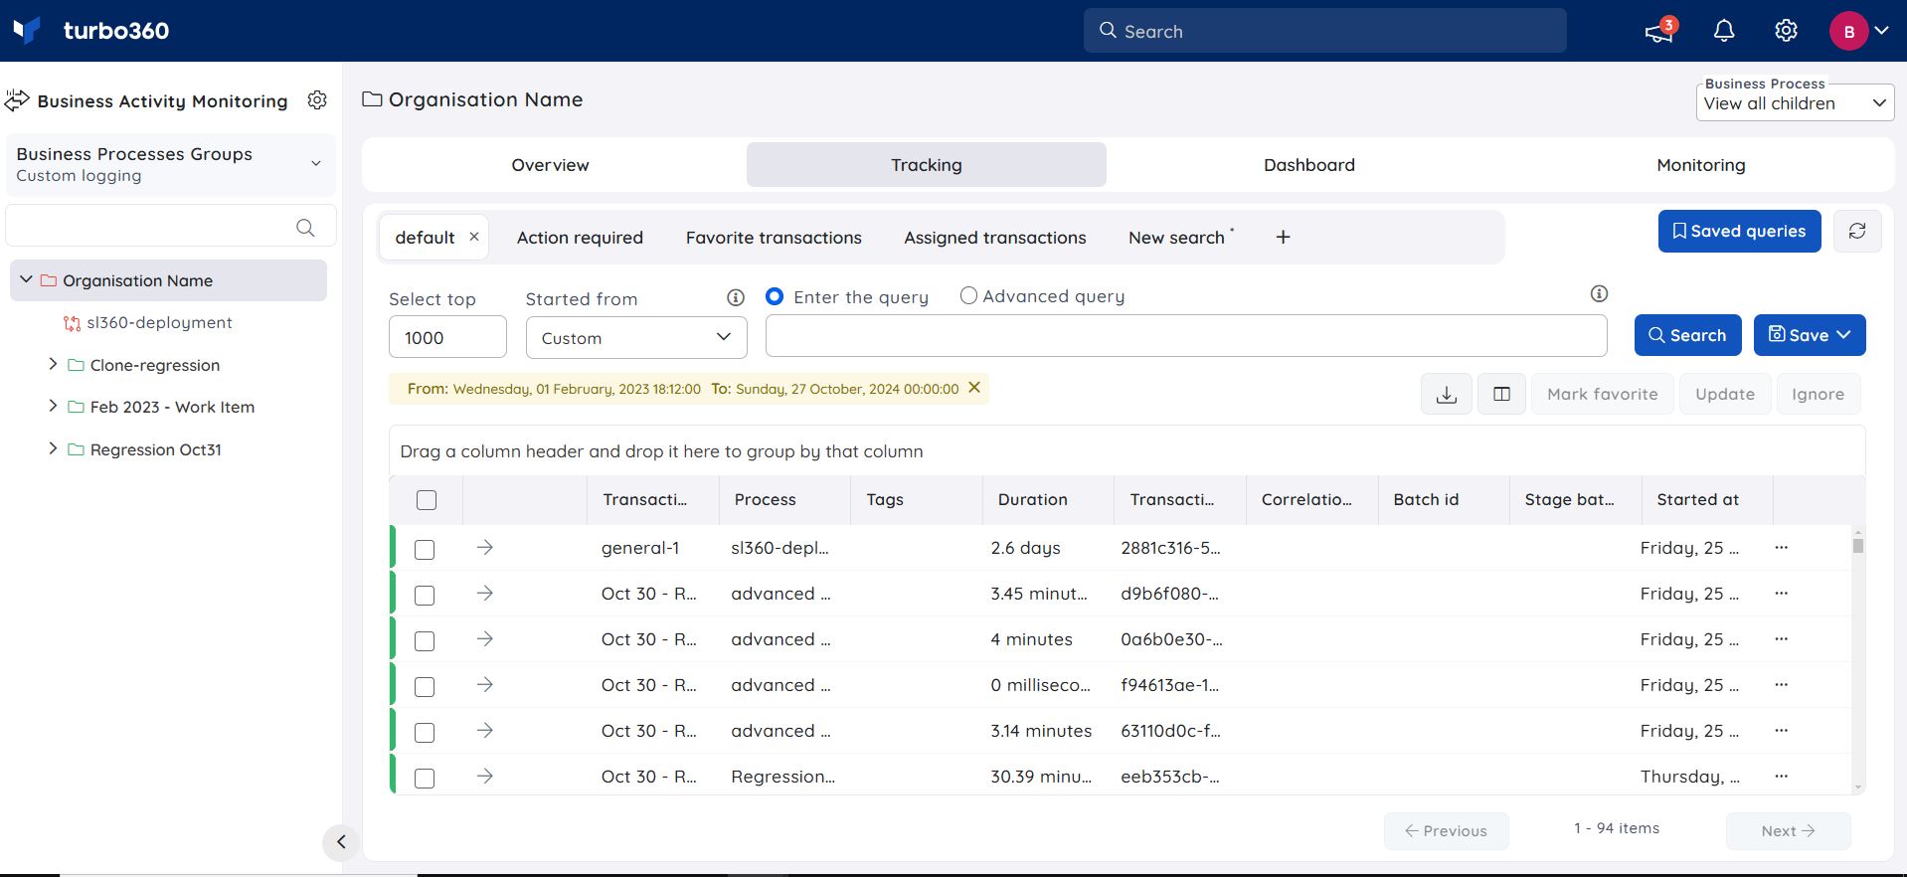Open details arrow for the 30.39 minutes row
This screenshot has height=877, width=1907.
coord(484,777)
